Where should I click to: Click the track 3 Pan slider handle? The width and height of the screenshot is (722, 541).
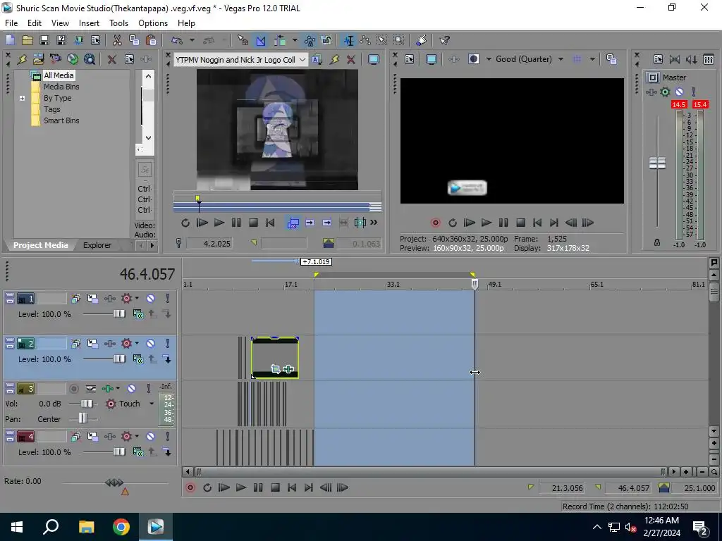82,418
